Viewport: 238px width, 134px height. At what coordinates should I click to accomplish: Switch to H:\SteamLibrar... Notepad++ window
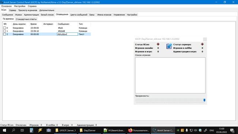(114, 130)
